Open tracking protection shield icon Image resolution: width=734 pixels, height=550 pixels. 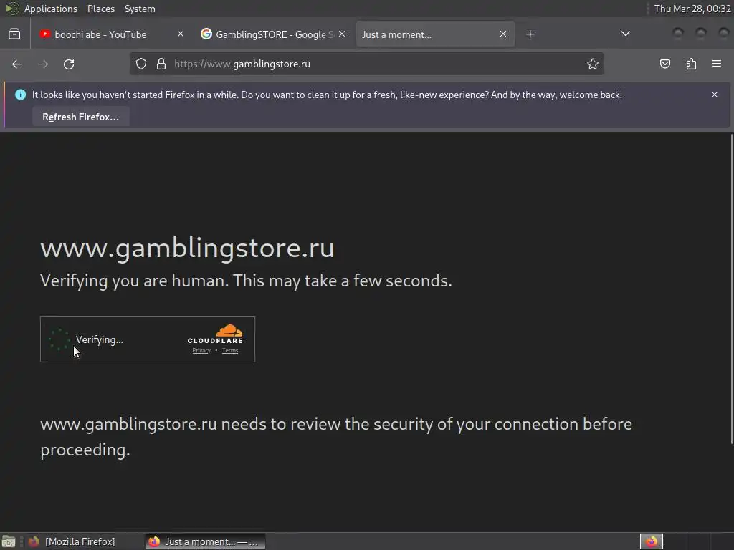[141, 64]
